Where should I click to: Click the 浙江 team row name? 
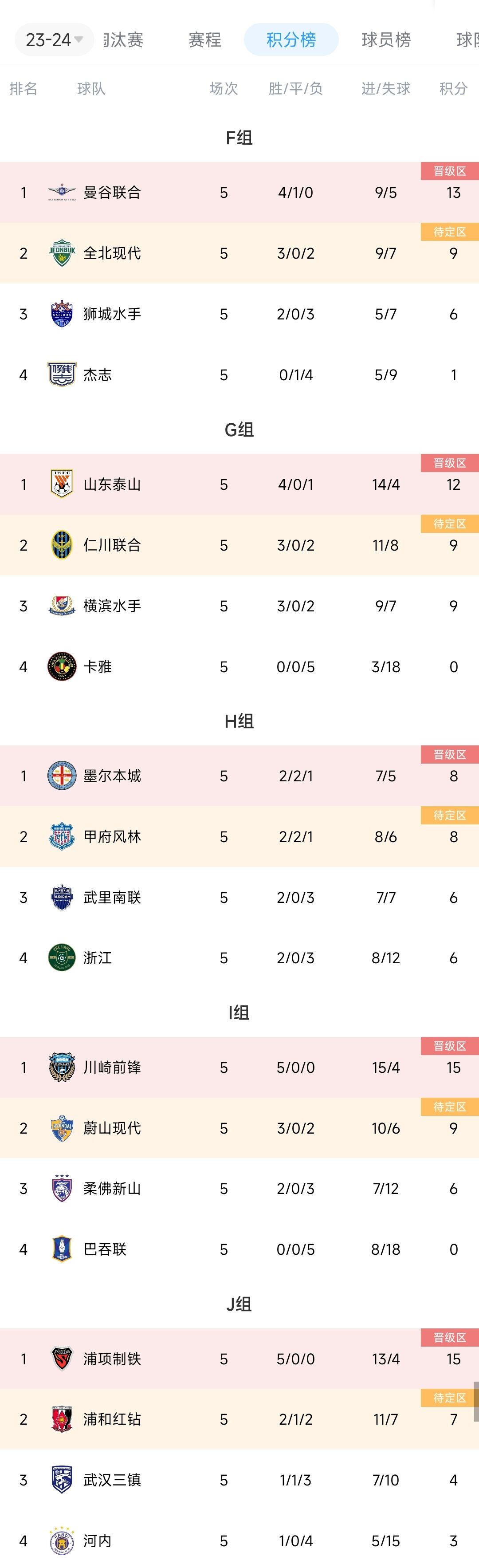pyautogui.click(x=98, y=958)
